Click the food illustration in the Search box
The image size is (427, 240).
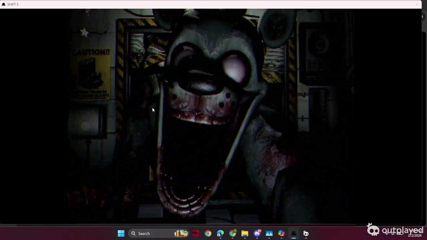(181, 233)
